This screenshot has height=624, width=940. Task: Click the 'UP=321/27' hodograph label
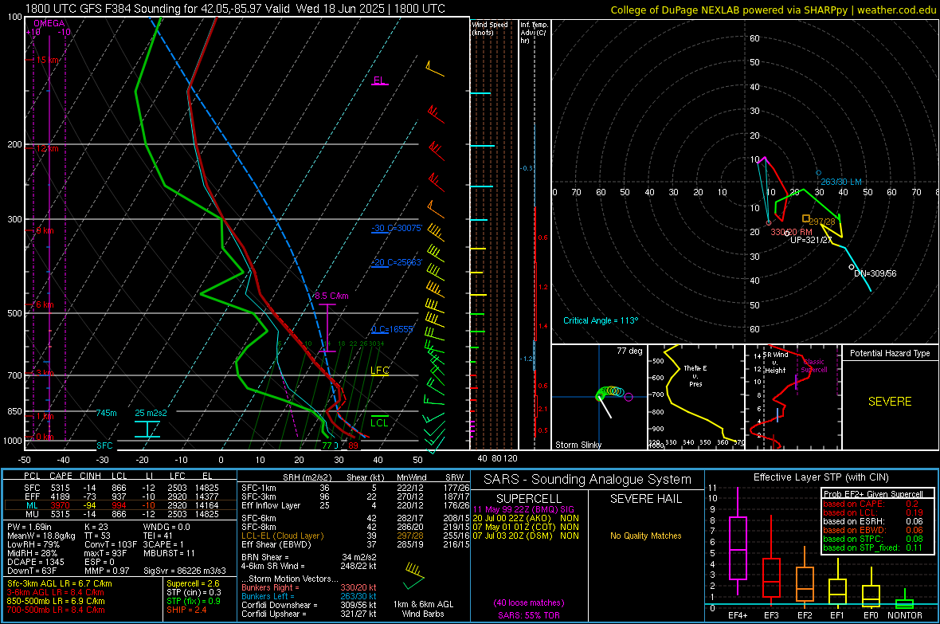810,240
